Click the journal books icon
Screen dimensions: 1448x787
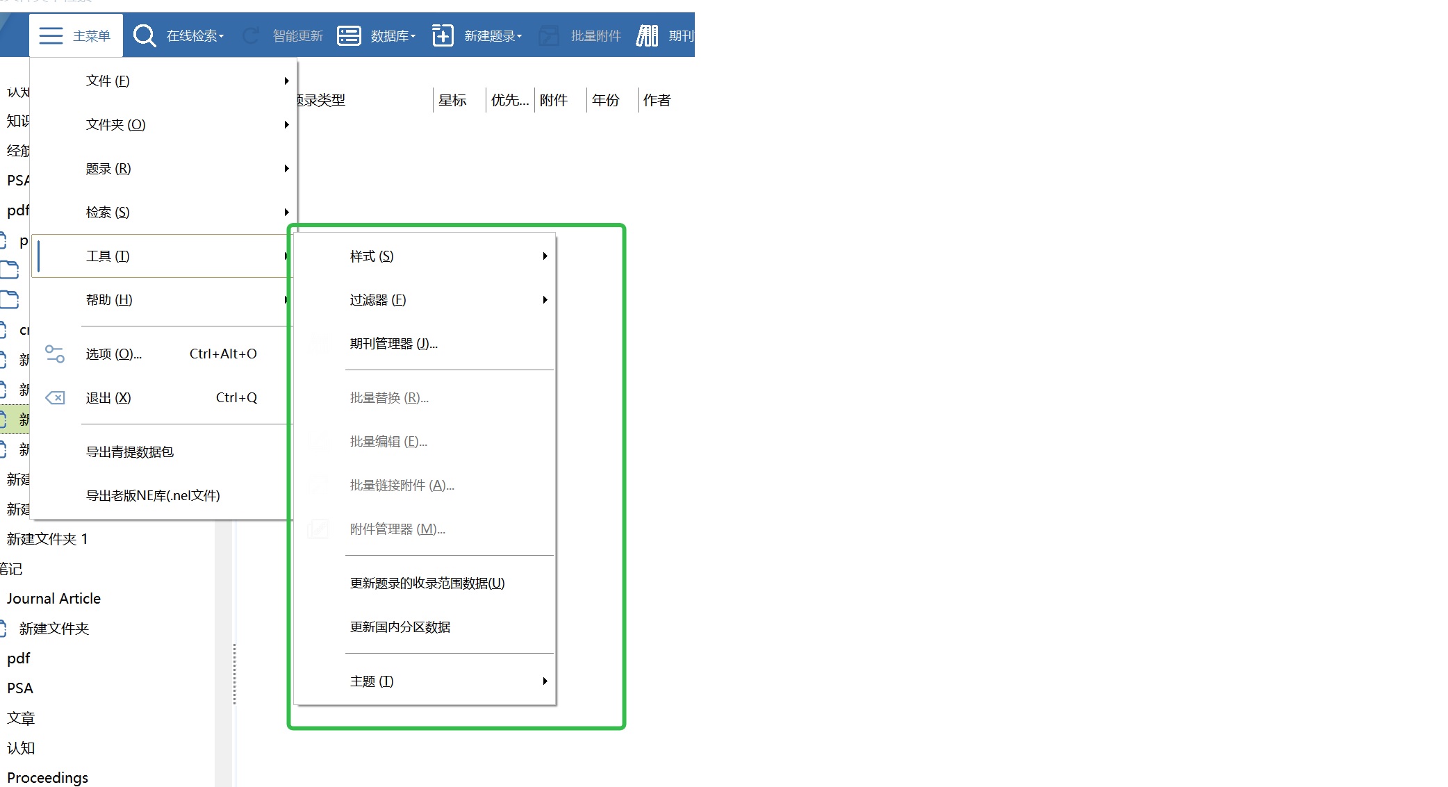click(647, 35)
